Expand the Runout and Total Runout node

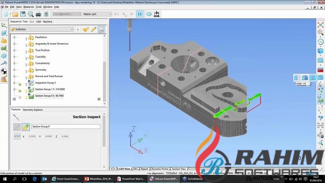(x=14, y=76)
